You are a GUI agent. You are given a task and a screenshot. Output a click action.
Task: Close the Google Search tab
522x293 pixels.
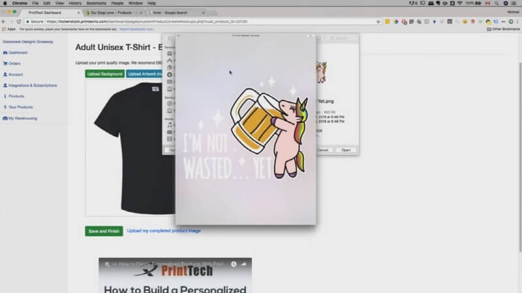pyautogui.click(x=204, y=12)
